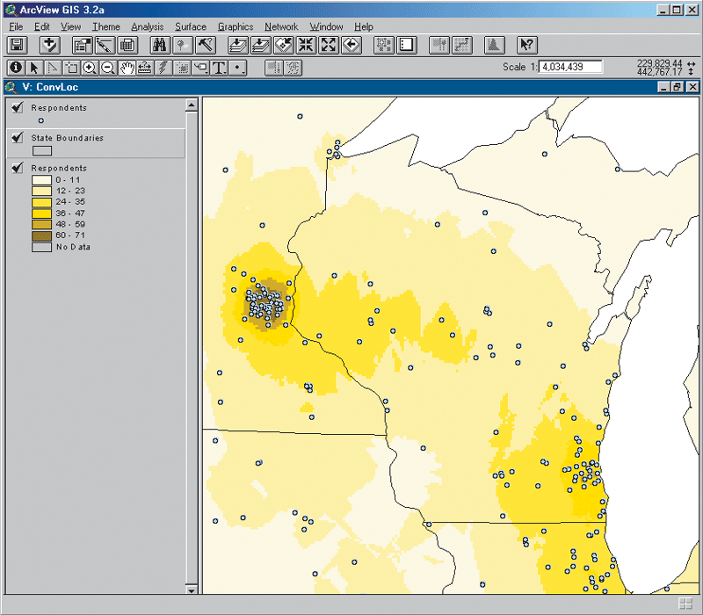This screenshot has height=615, width=703.
Task: Open the Analysis menu
Action: pos(147,27)
